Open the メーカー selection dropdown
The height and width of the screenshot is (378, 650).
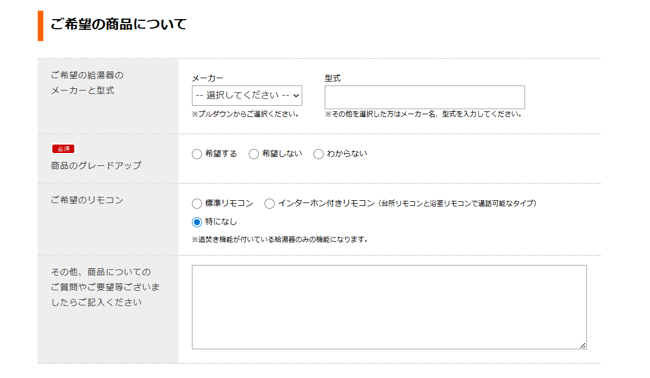coord(246,96)
